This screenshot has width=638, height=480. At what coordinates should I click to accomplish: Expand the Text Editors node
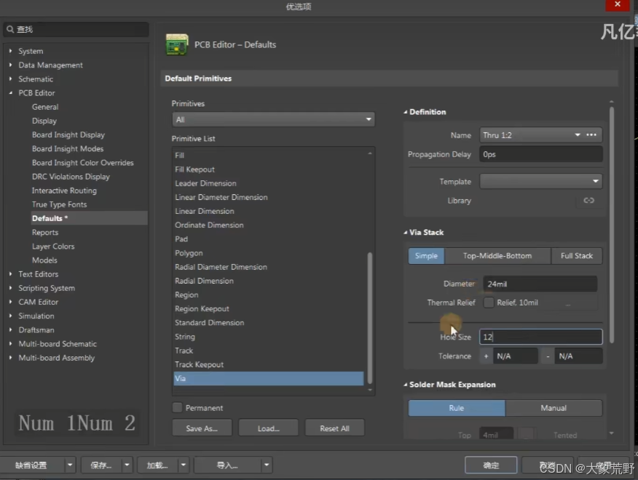tap(11, 274)
